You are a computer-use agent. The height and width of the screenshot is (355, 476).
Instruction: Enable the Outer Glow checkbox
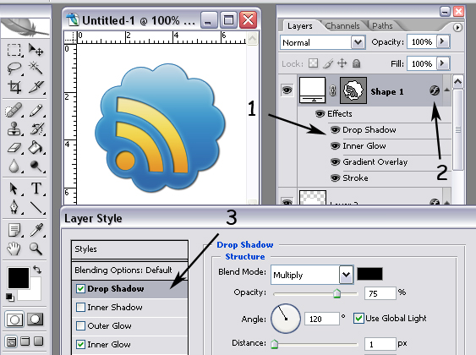pyautogui.click(x=80, y=326)
